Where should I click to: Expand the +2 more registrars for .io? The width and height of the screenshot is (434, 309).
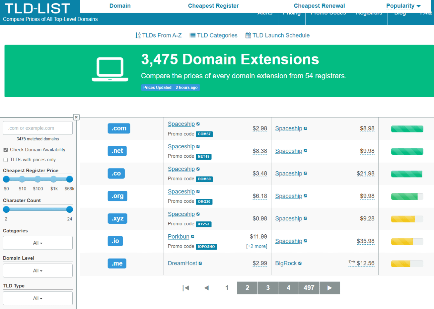(257, 246)
